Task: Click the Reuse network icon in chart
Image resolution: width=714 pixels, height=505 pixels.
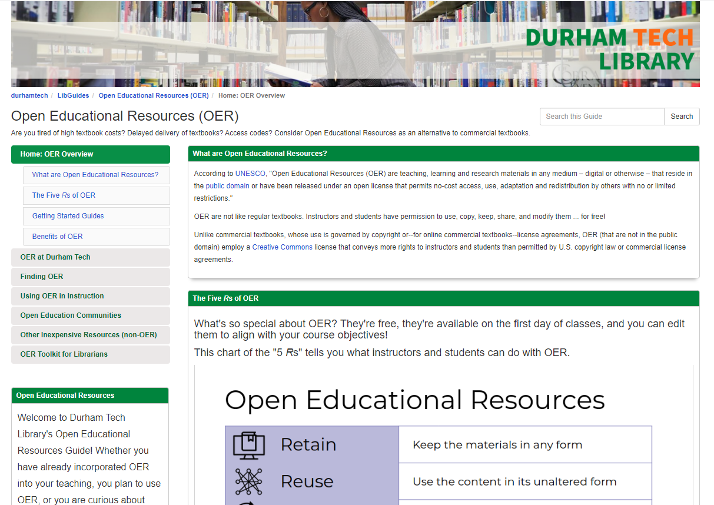Action: (249, 481)
